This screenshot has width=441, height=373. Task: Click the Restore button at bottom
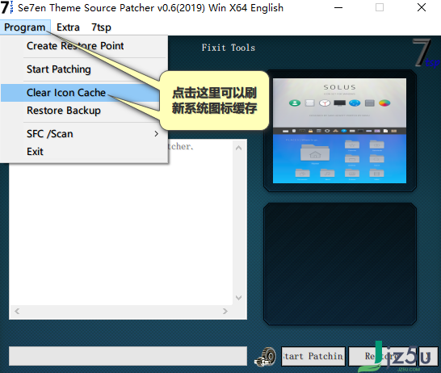click(383, 356)
